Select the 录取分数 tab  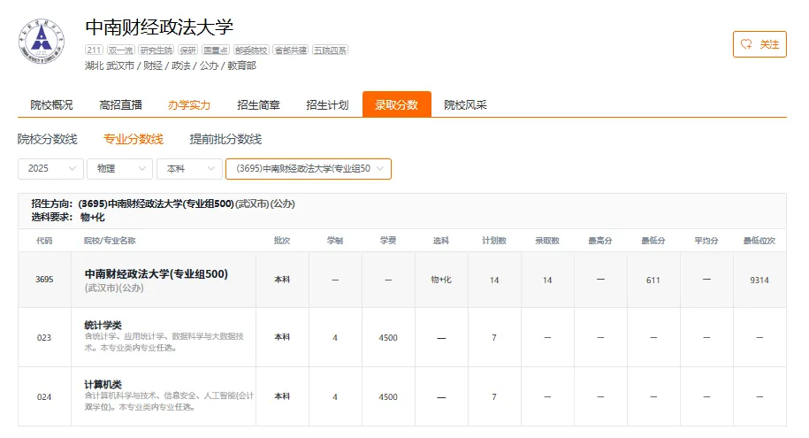tap(397, 104)
